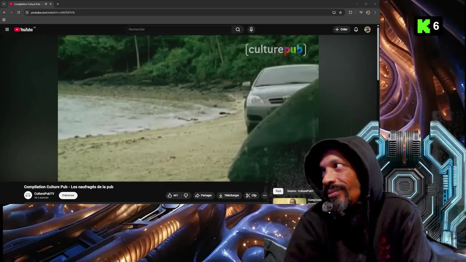Click the 96 k abonnés subscriber count

(x=41, y=198)
